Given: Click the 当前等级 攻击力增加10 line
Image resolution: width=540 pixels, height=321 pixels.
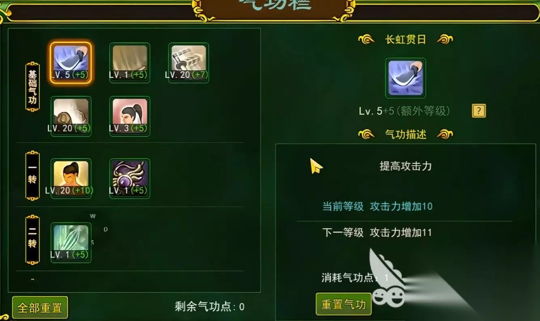Looking at the screenshot, I should tap(377, 206).
